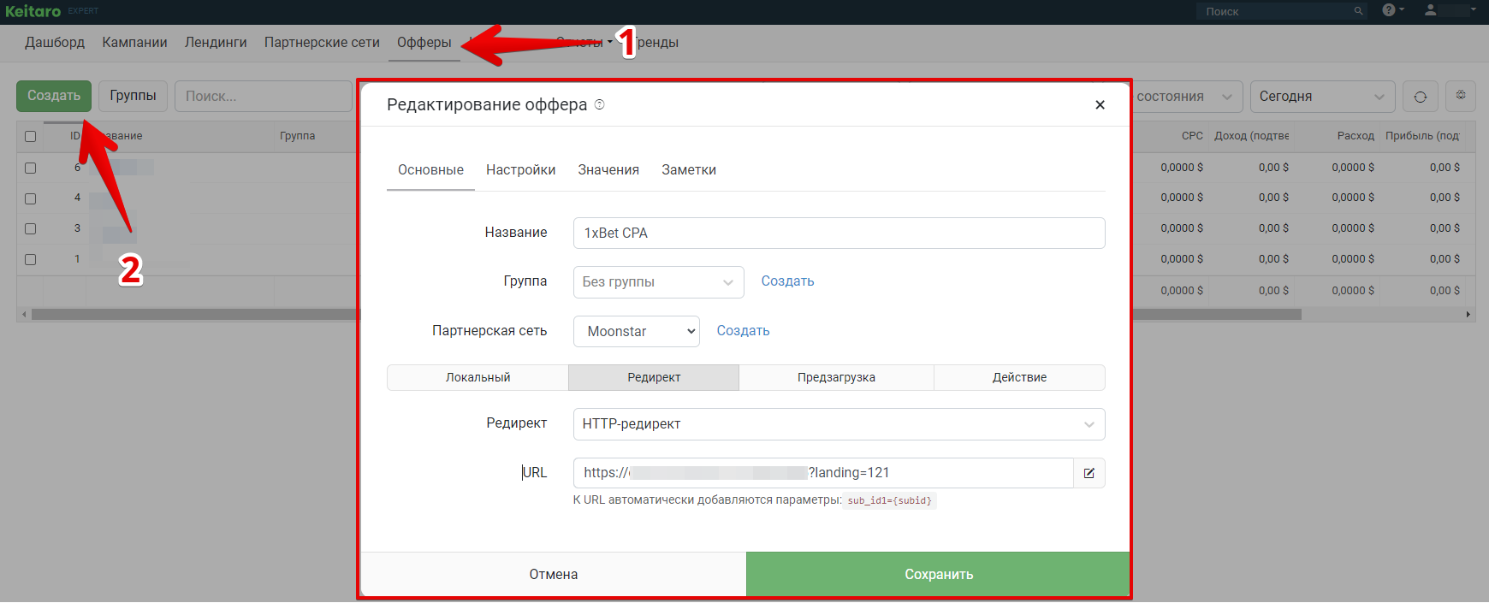Open the Настройки tab
Screen dimensions: 1489x603
(520, 170)
